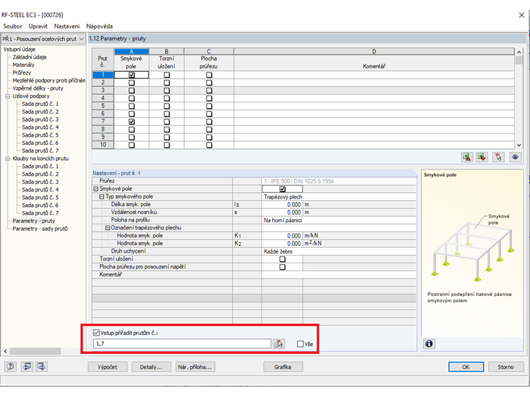Click column A header in table
This screenshot has width=530, height=397.
click(x=132, y=52)
